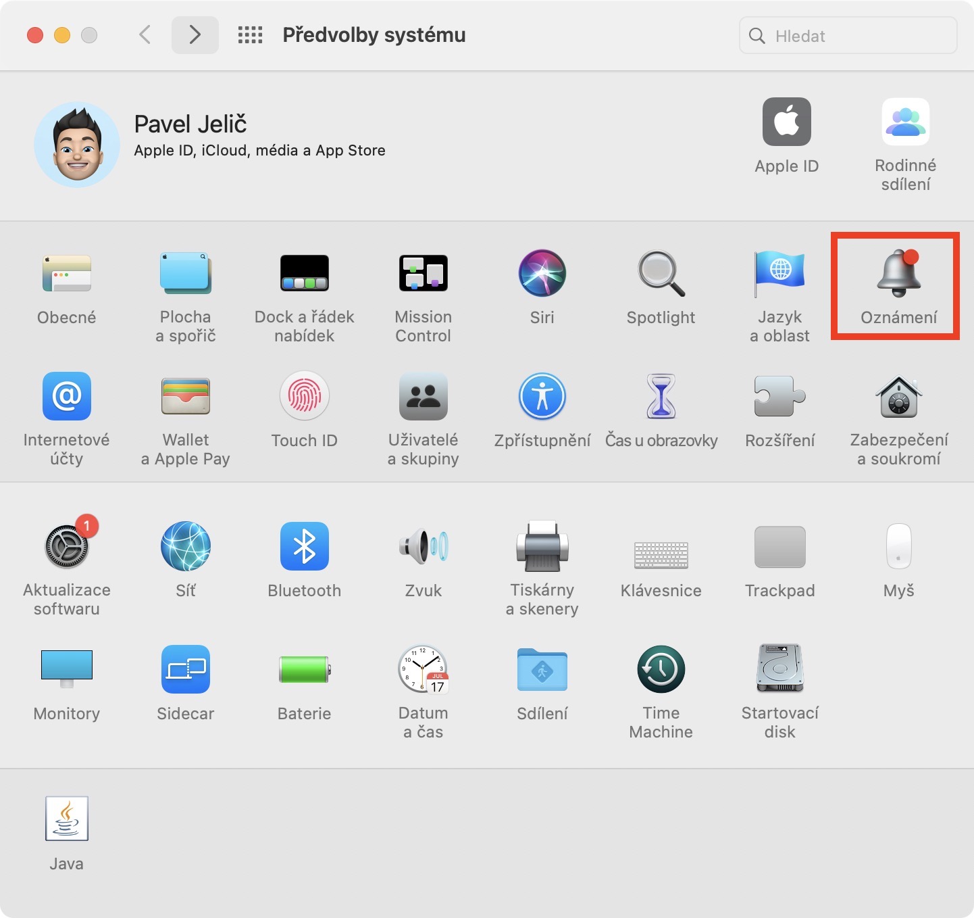The width and height of the screenshot is (974, 918).
Task: Open Startovací disk preferences
Action: [x=780, y=669]
